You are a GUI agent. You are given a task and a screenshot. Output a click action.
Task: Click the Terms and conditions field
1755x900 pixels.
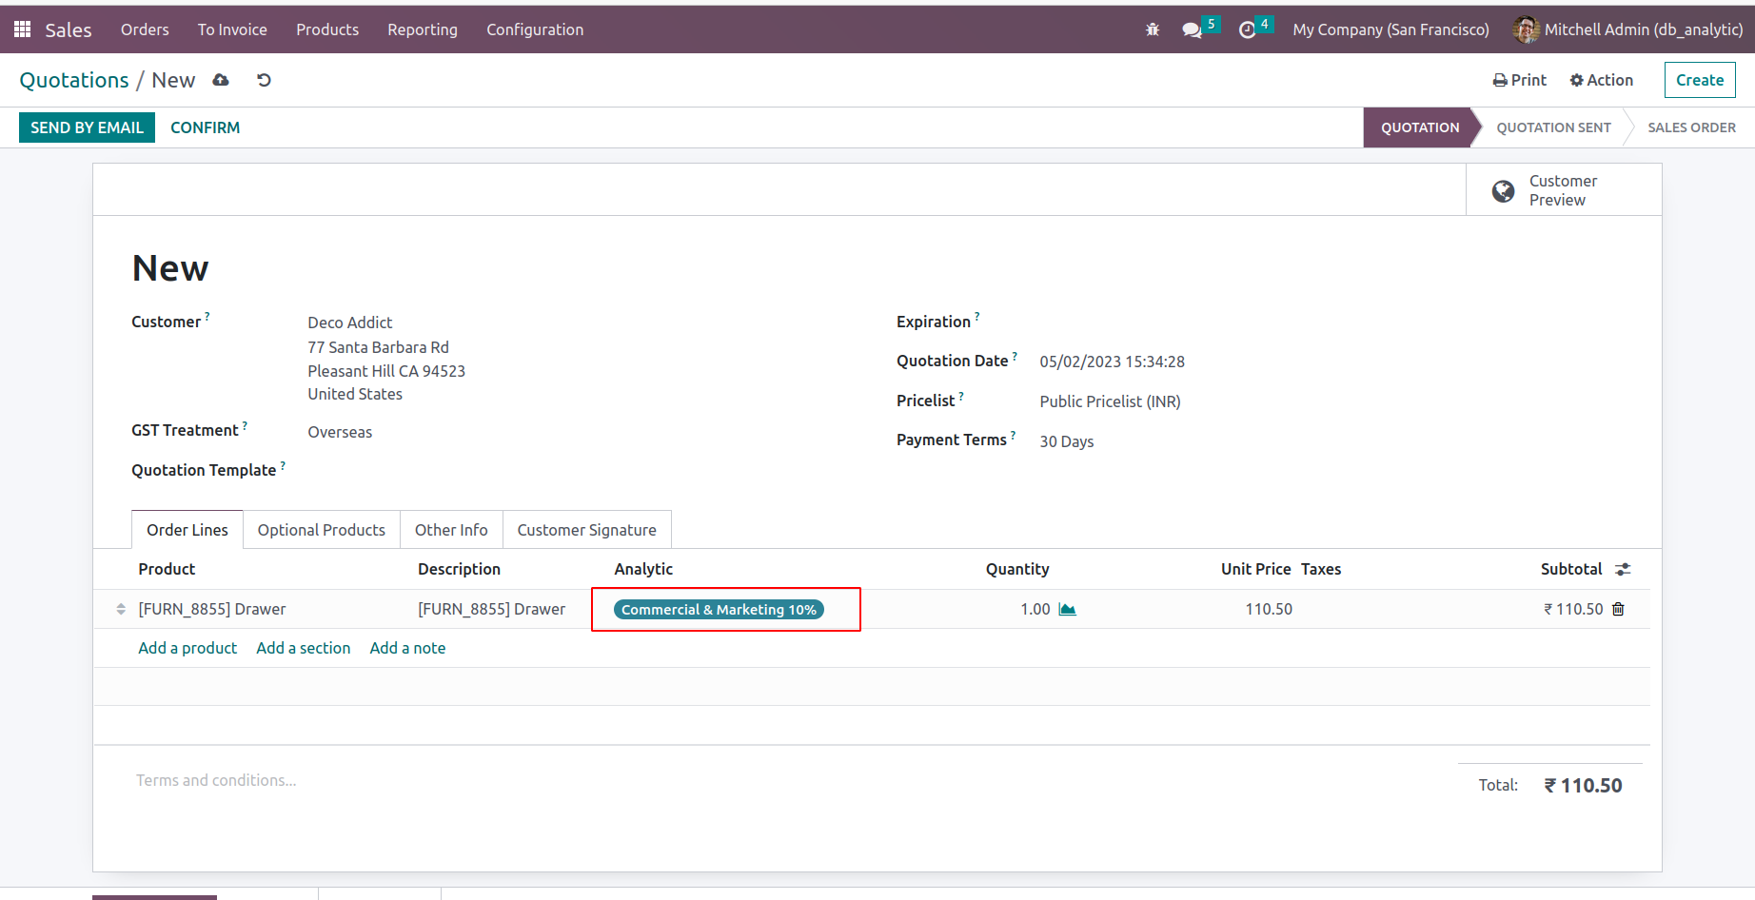click(x=216, y=780)
